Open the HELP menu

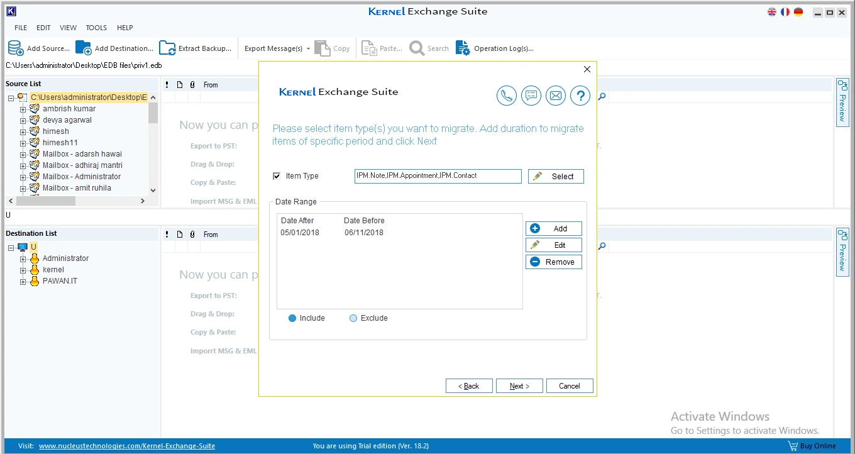(x=125, y=28)
